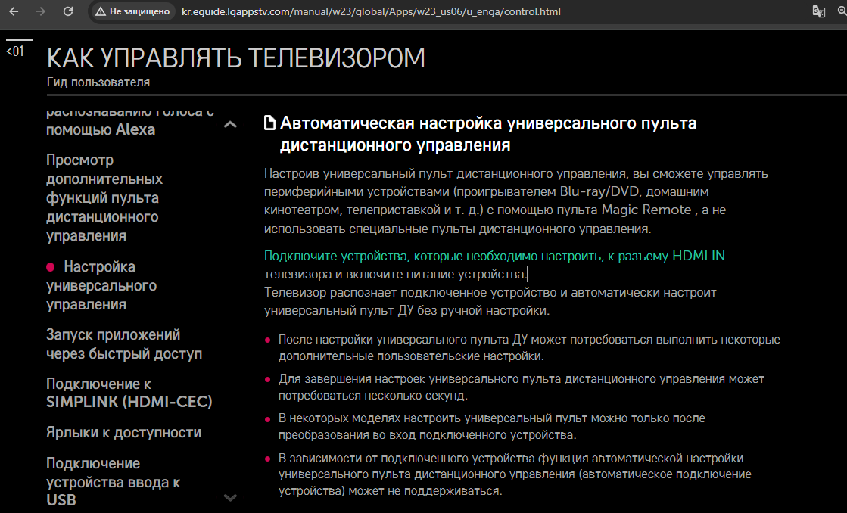Open 'Подключение к SIMPLINK (HDMI-CEC)' topic
The width and height of the screenshot is (847, 513).
point(129,392)
